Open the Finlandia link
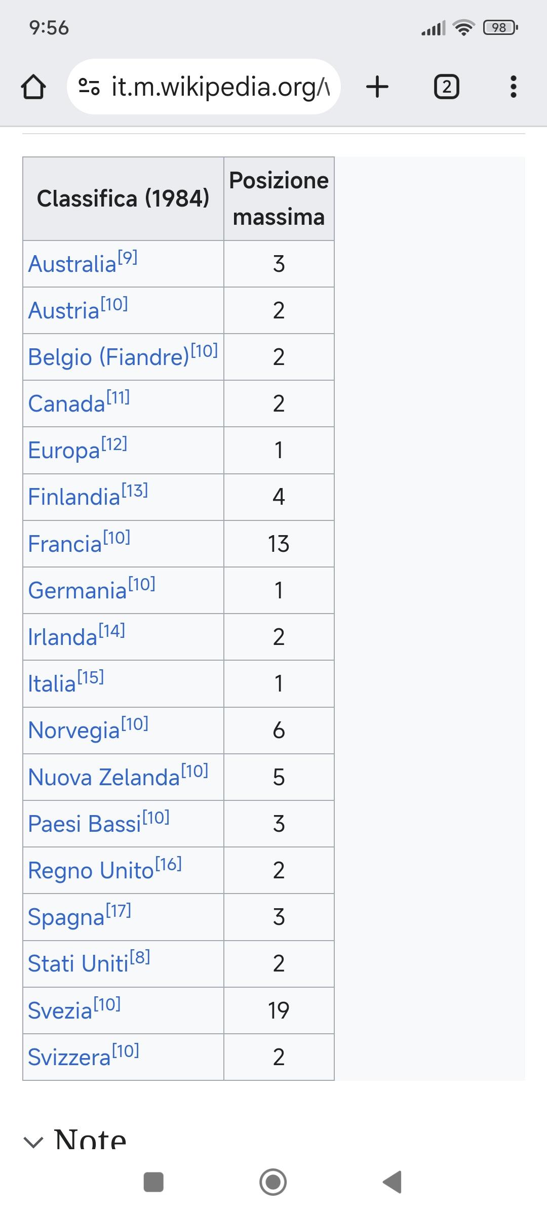Image resolution: width=547 pixels, height=1215 pixels. tap(74, 497)
